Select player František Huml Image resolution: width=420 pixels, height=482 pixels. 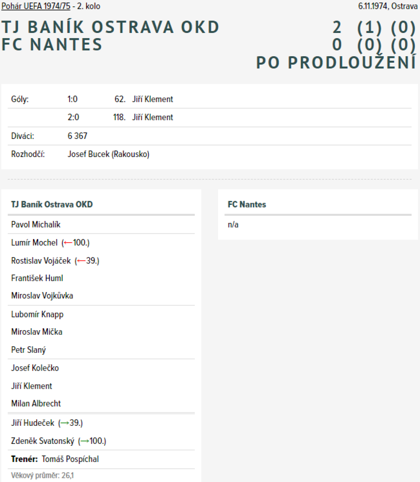(x=37, y=278)
